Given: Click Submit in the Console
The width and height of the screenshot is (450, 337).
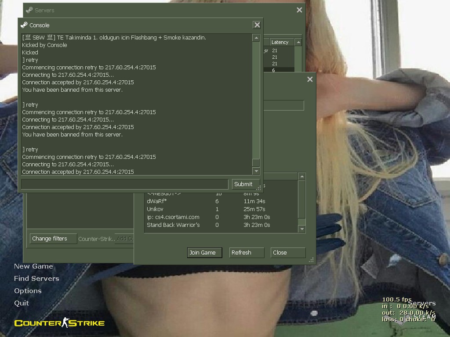Looking at the screenshot, I should pos(245,184).
